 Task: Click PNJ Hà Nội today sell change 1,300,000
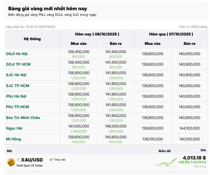[x=116, y=99]
